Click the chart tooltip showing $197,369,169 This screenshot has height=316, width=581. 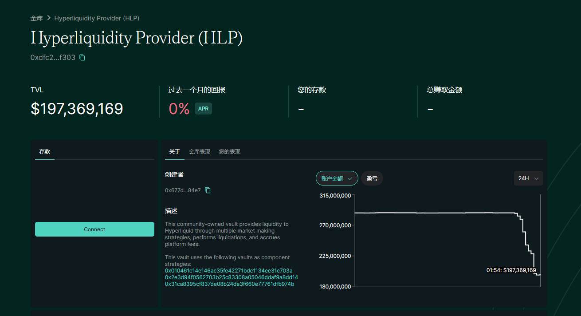tap(511, 270)
